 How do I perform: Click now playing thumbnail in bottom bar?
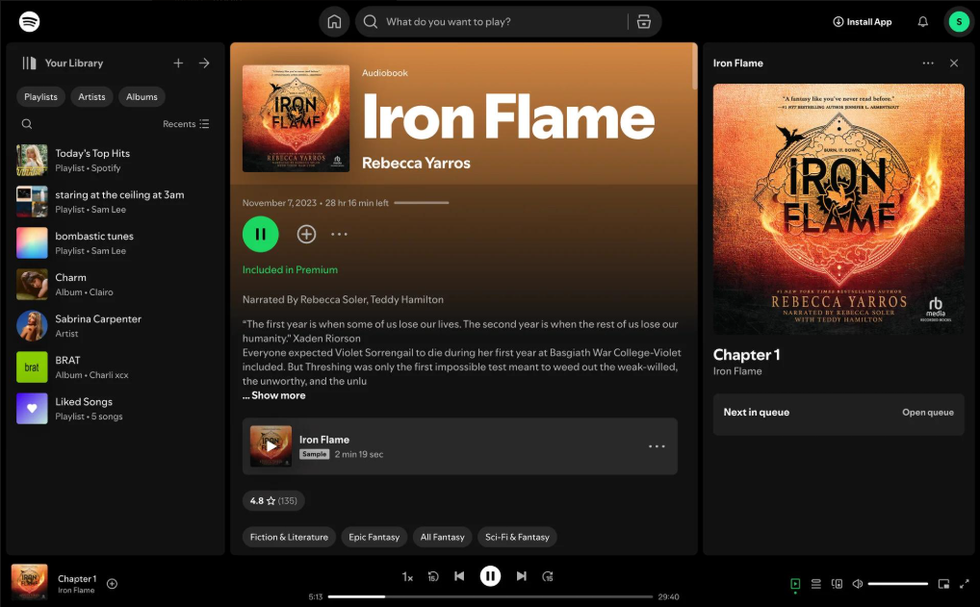pos(30,582)
